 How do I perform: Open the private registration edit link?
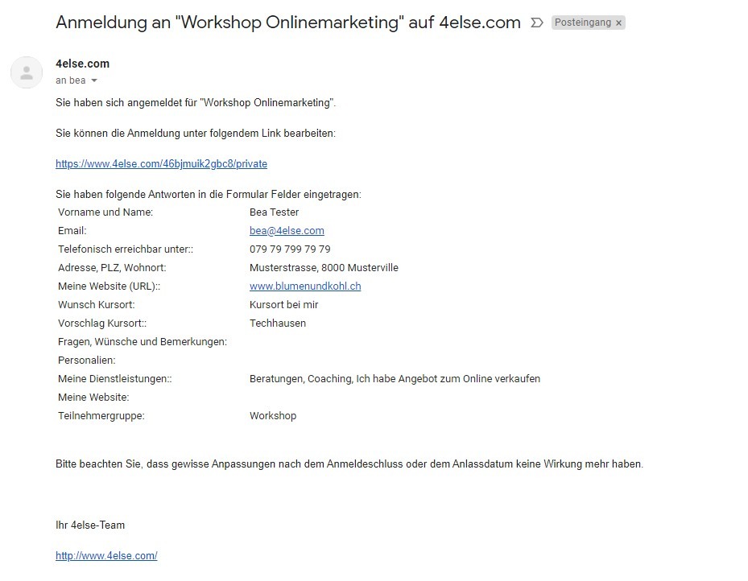(x=161, y=164)
